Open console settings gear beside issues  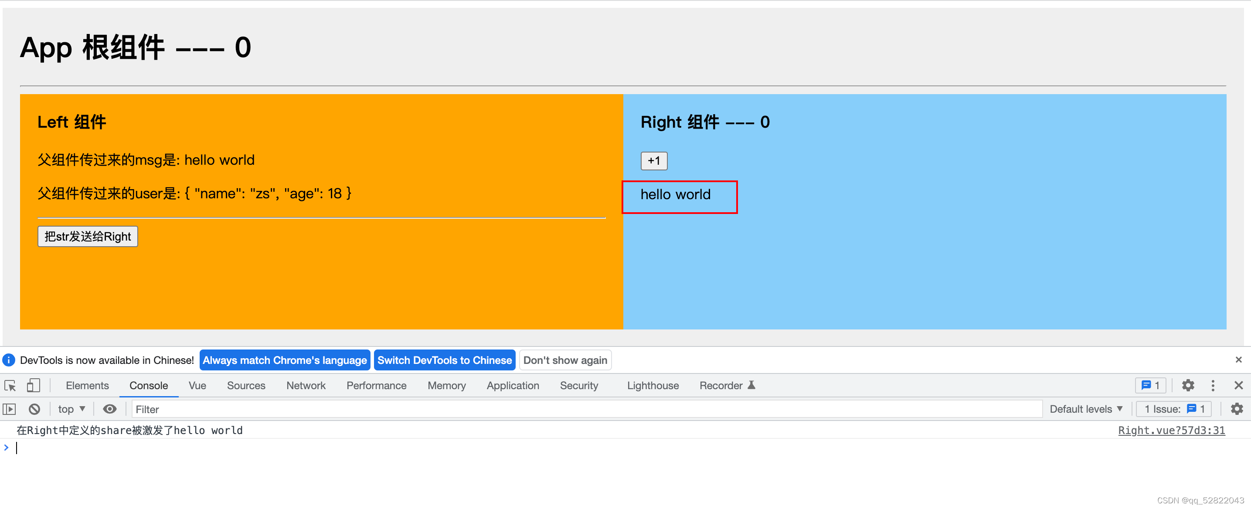tap(1237, 410)
